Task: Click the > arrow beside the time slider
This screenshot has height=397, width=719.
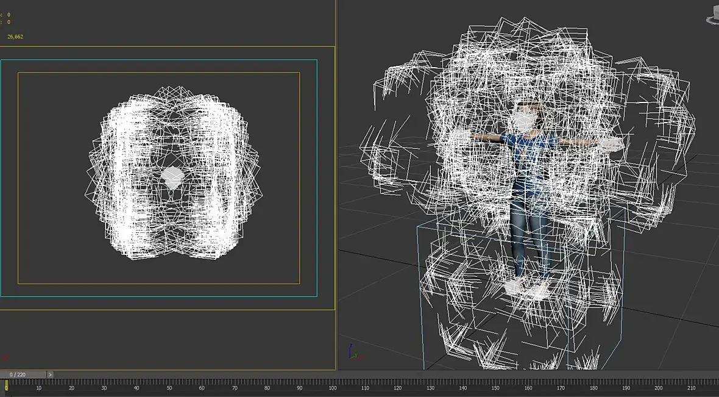Action: [51, 374]
